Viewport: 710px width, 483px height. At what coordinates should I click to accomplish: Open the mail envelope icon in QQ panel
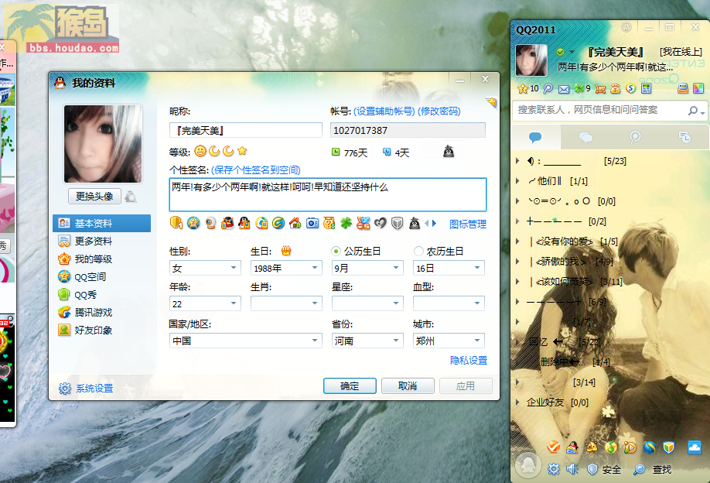point(563,89)
